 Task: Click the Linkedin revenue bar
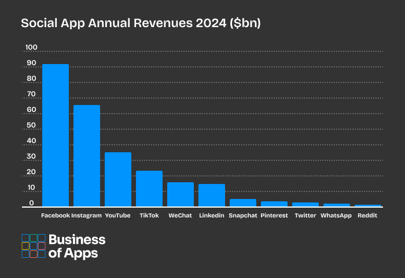[x=212, y=196]
